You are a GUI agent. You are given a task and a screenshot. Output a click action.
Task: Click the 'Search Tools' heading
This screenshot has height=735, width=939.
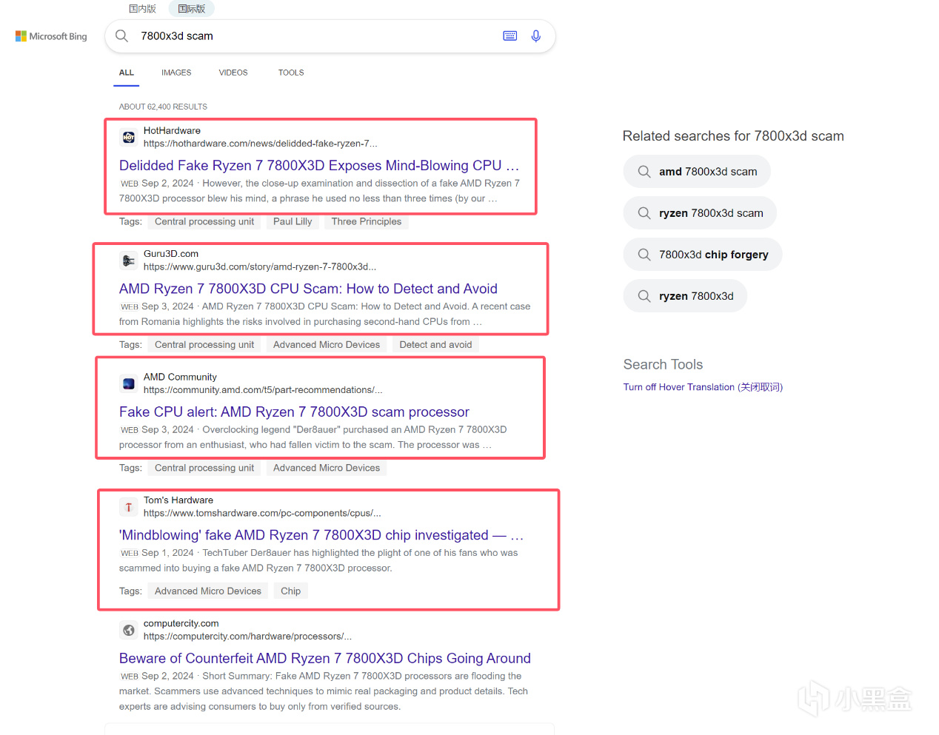(663, 364)
